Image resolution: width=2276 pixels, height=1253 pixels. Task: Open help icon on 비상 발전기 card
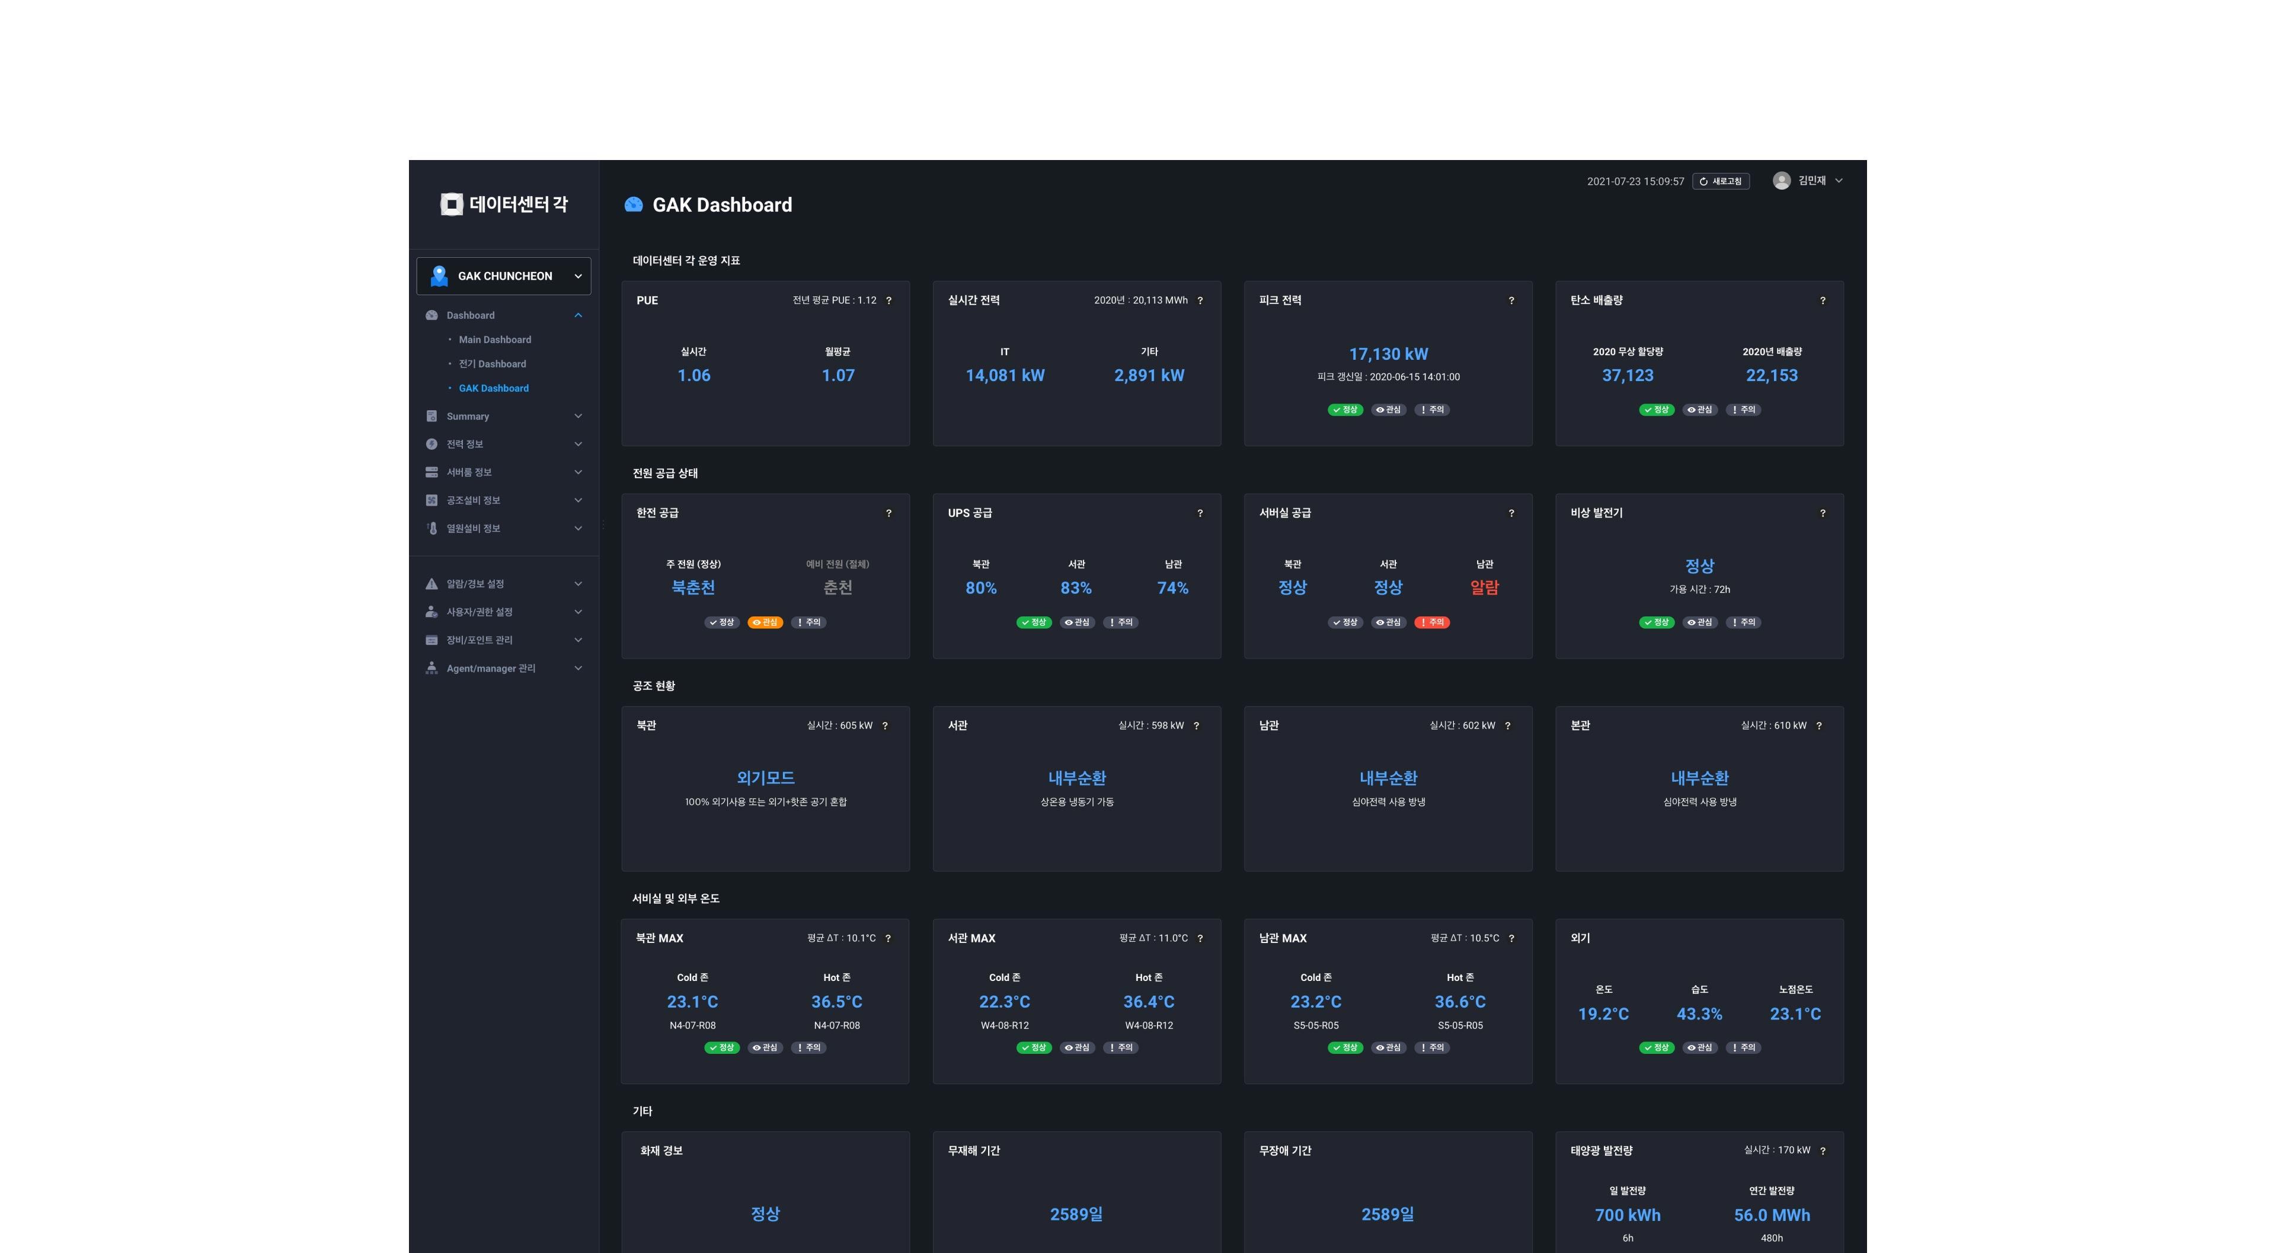point(1823,513)
